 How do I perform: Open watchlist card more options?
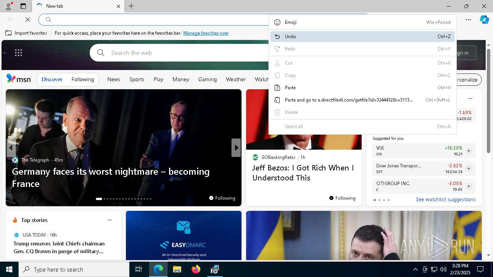[x=470, y=98]
